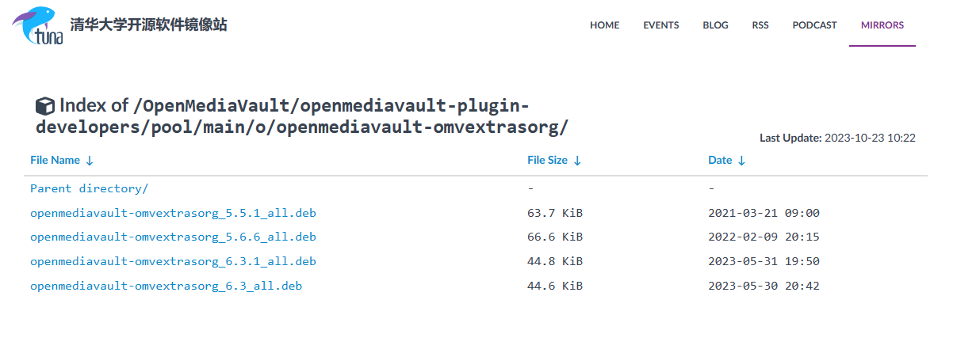Open the HOME navigation item
The image size is (957, 353).
click(x=604, y=25)
